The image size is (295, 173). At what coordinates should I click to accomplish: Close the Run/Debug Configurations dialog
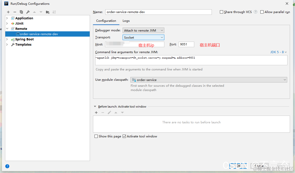point(287,4)
